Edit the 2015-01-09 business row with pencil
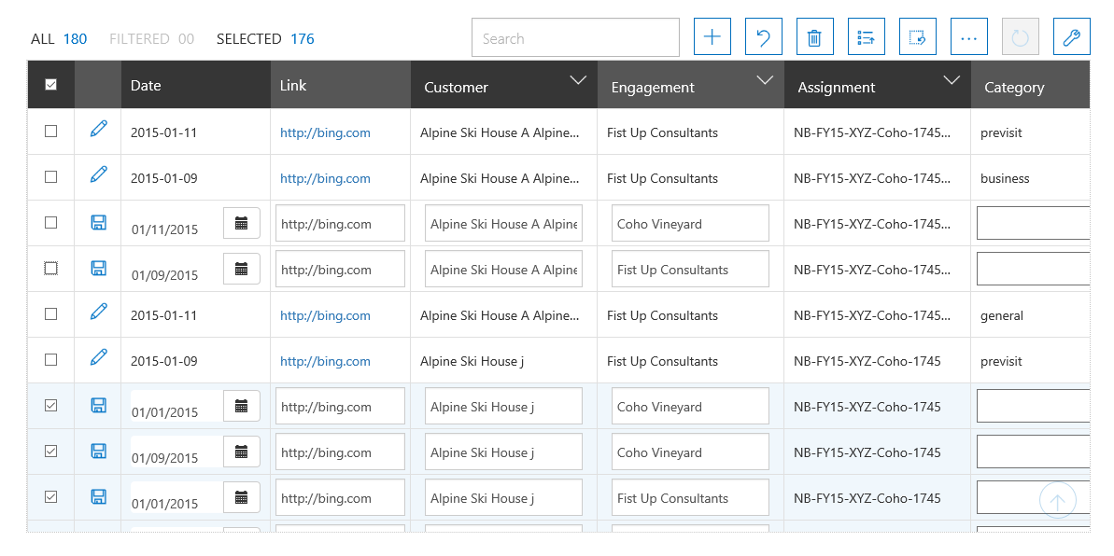Screen dimensions: 1114x556 (99, 174)
